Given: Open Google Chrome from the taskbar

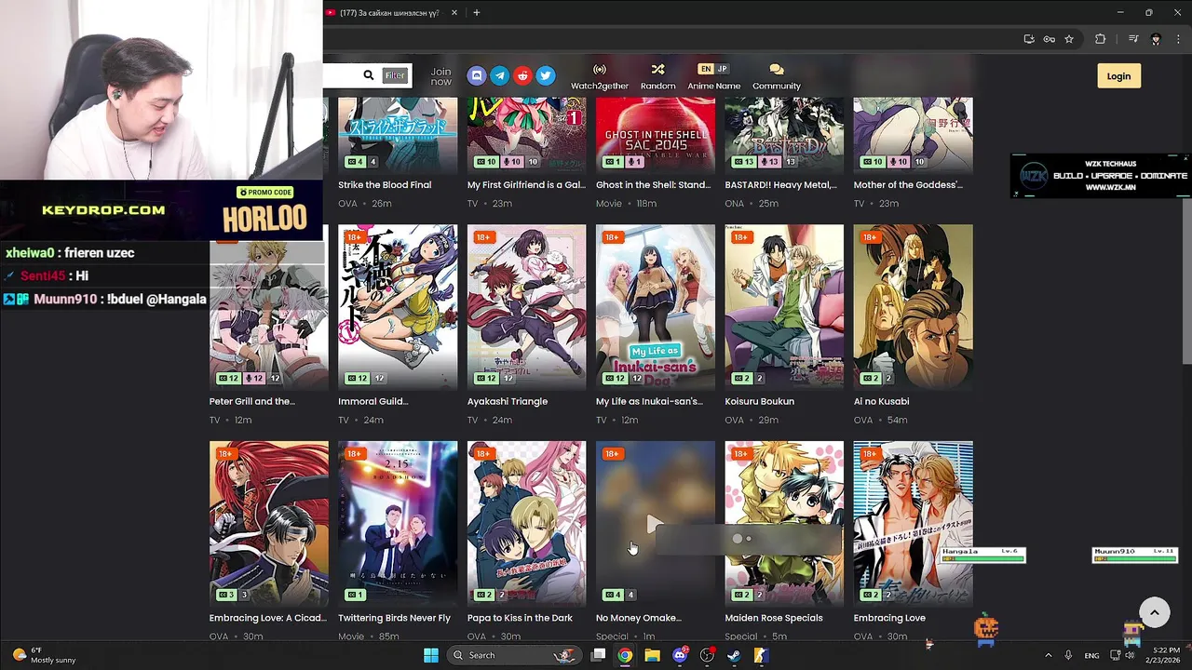Looking at the screenshot, I should (x=625, y=655).
